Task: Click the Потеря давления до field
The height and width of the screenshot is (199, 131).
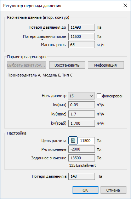Action: coord(81,27)
